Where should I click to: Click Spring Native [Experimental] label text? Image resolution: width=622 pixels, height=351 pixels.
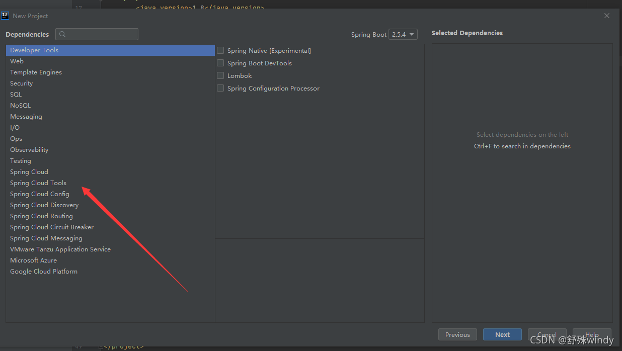(x=269, y=50)
